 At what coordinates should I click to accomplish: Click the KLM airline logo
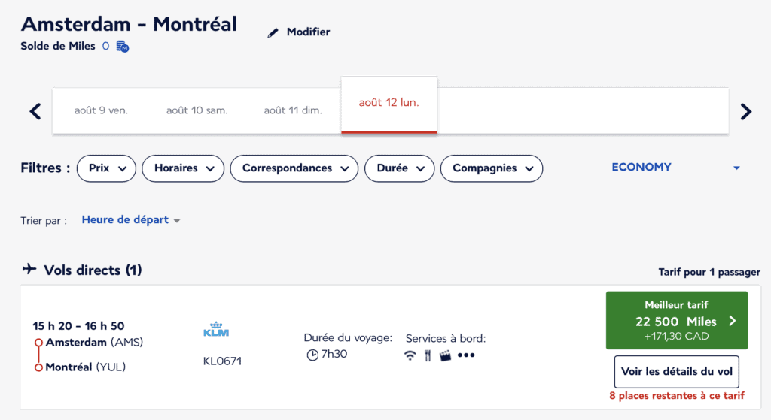click(x=216, y=330)
